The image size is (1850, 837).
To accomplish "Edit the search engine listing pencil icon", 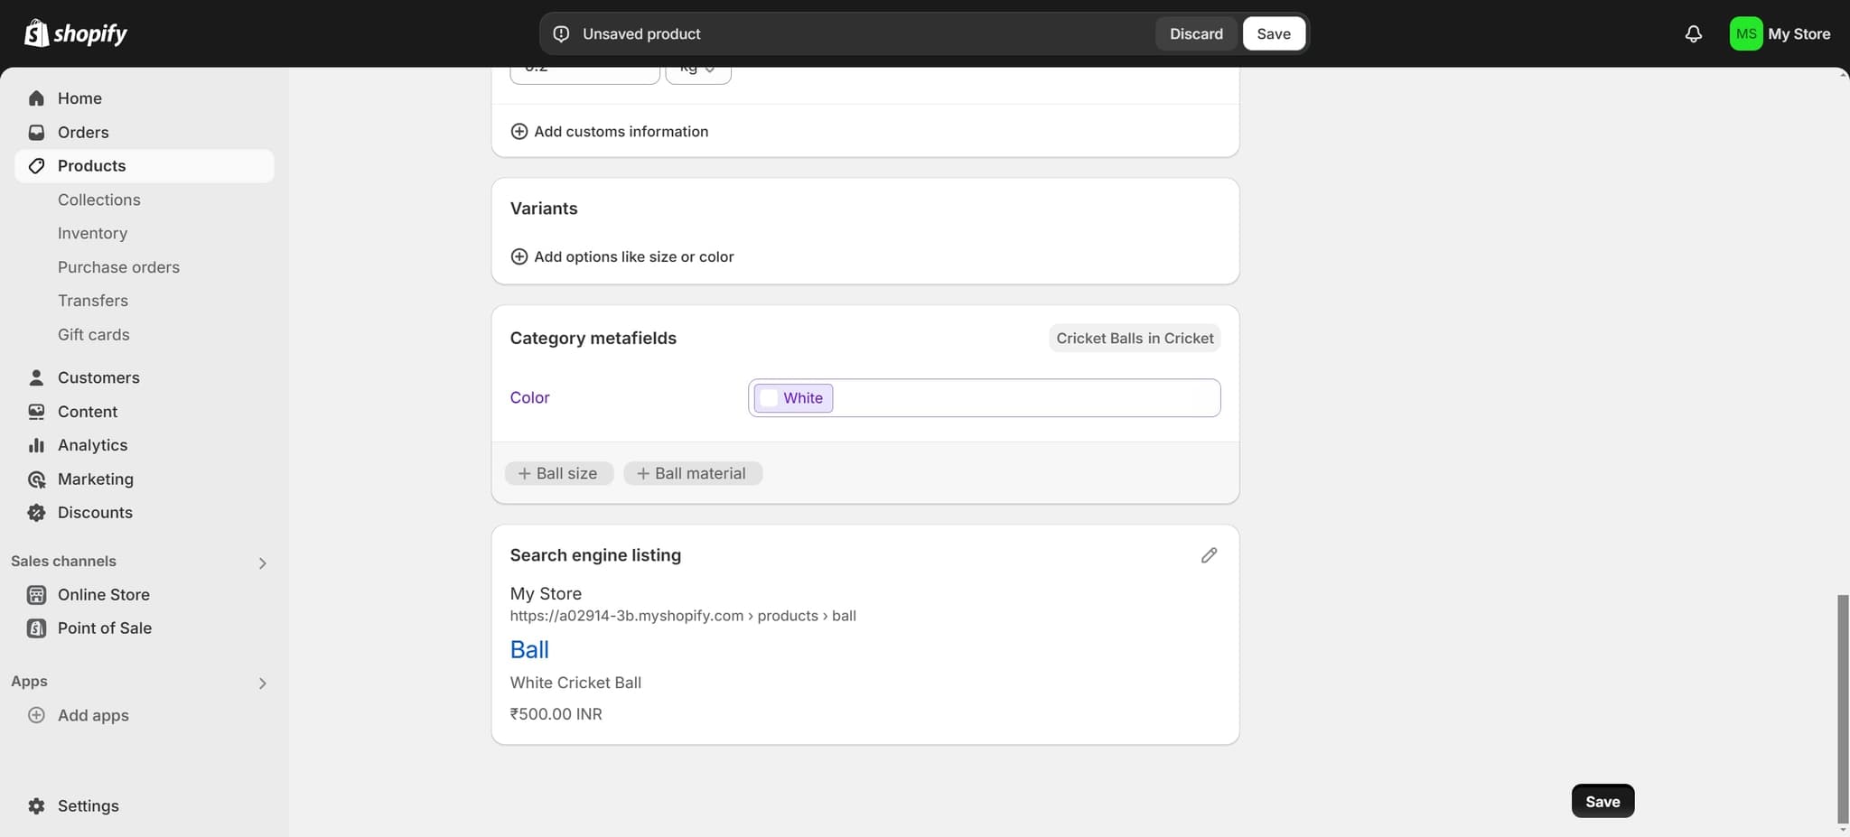I will 1209,555.
